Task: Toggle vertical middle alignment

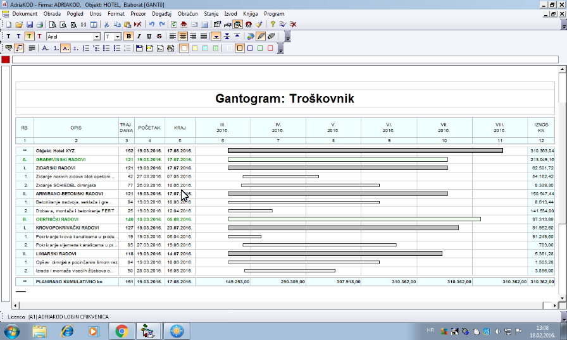Action: tap(227, 37)
